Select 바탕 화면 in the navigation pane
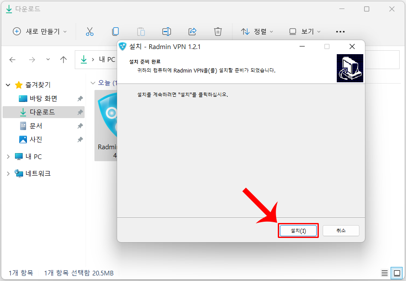This screenshot has height=281, width=406. pyautogui.click(x=43, y=98)
